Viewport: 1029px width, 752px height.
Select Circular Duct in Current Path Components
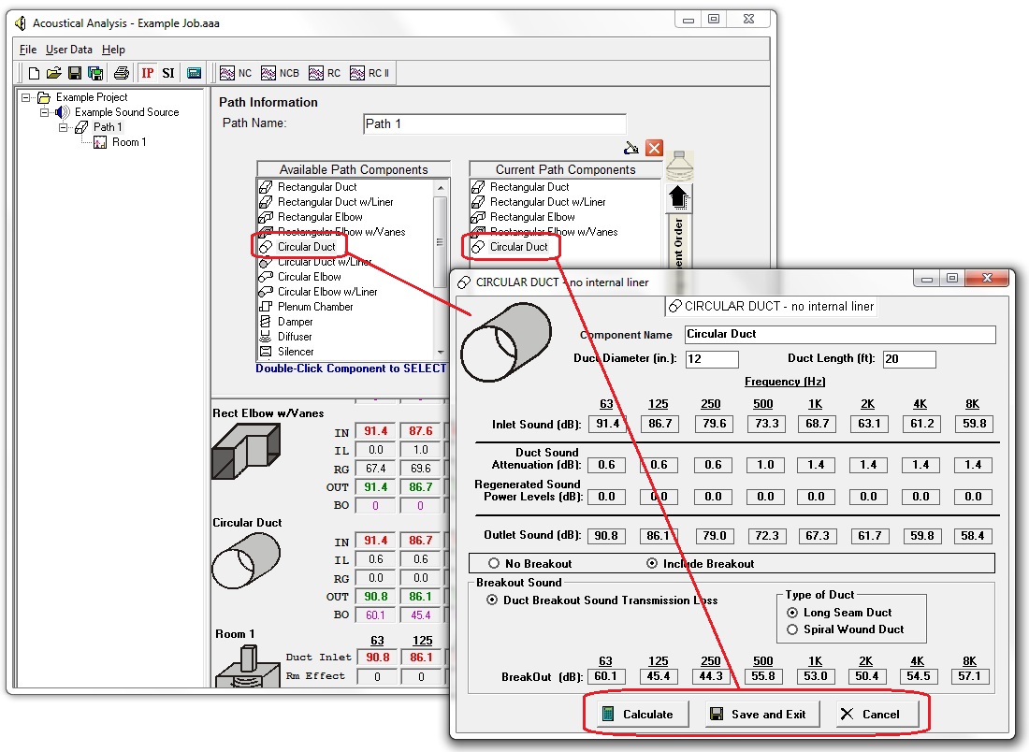[x=518, y=247]
